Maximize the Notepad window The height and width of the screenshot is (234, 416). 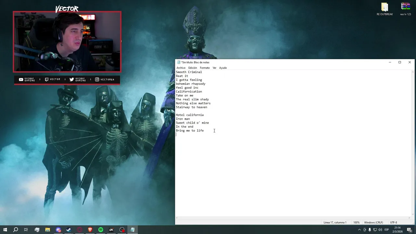tap(400, 62)
